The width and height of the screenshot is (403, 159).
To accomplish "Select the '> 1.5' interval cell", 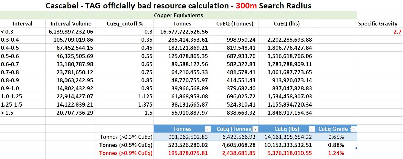I will click(23, 113).
